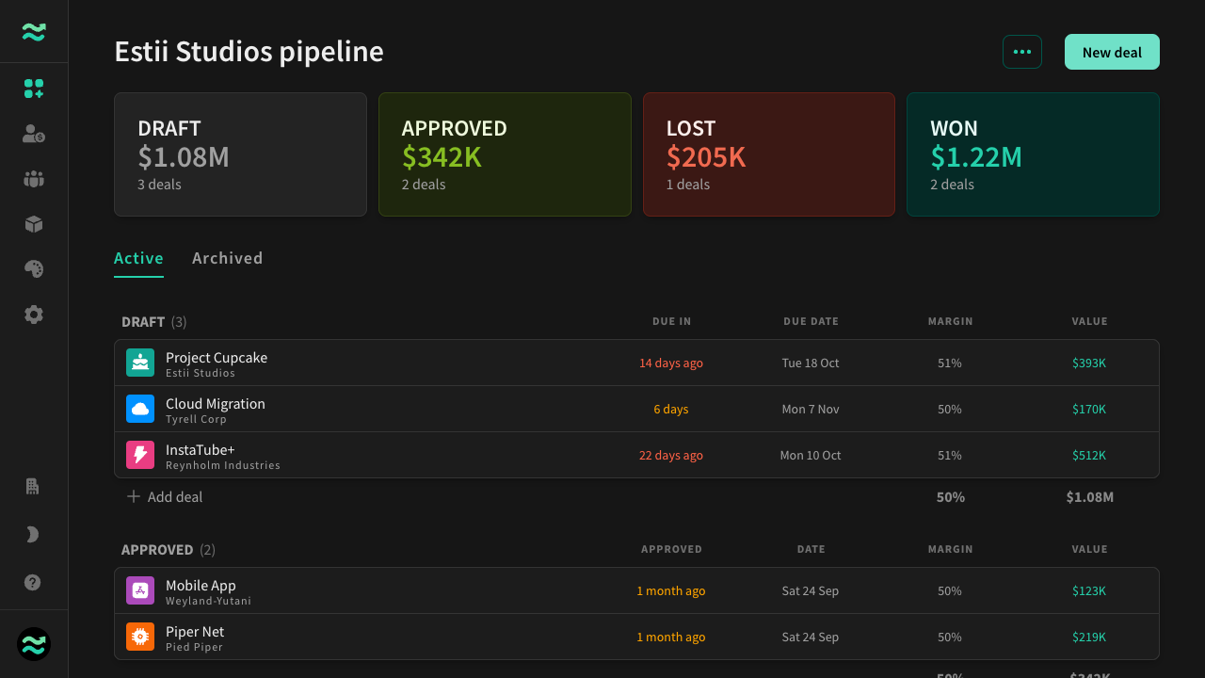Click the $170K value
This screenshot has width=1205, height=678.
[x=1089, y=409]
